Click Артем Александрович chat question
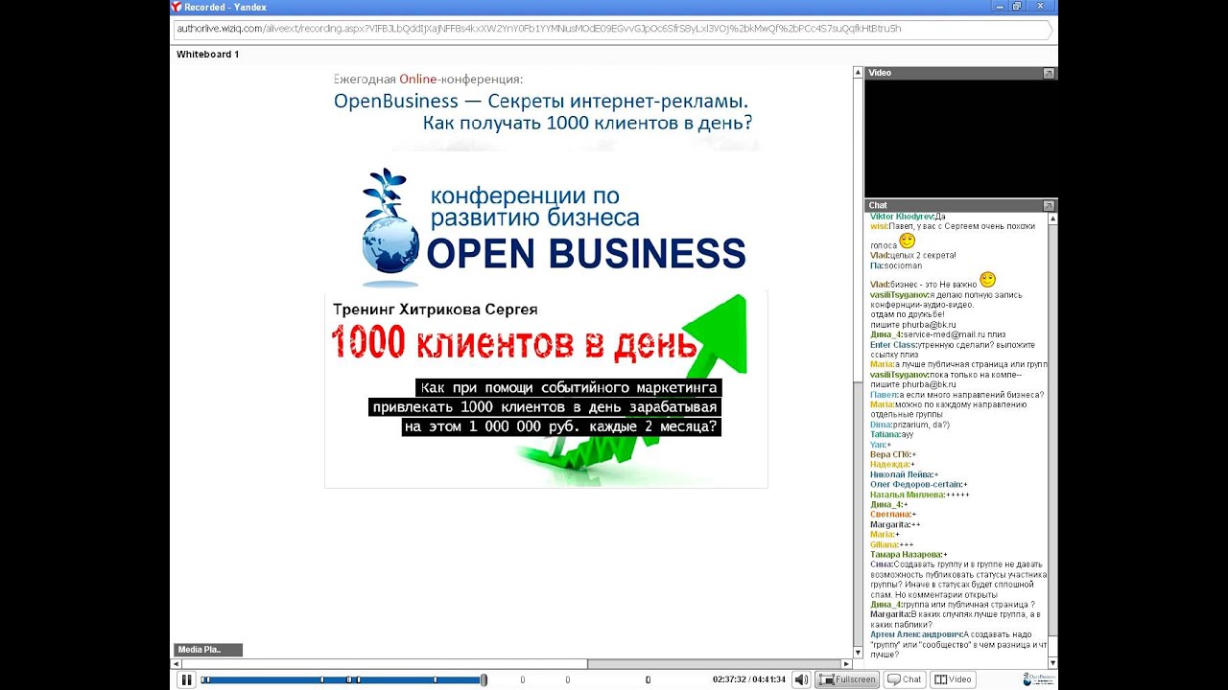The height and width of the screenshot is (690, 1228). 958,644
